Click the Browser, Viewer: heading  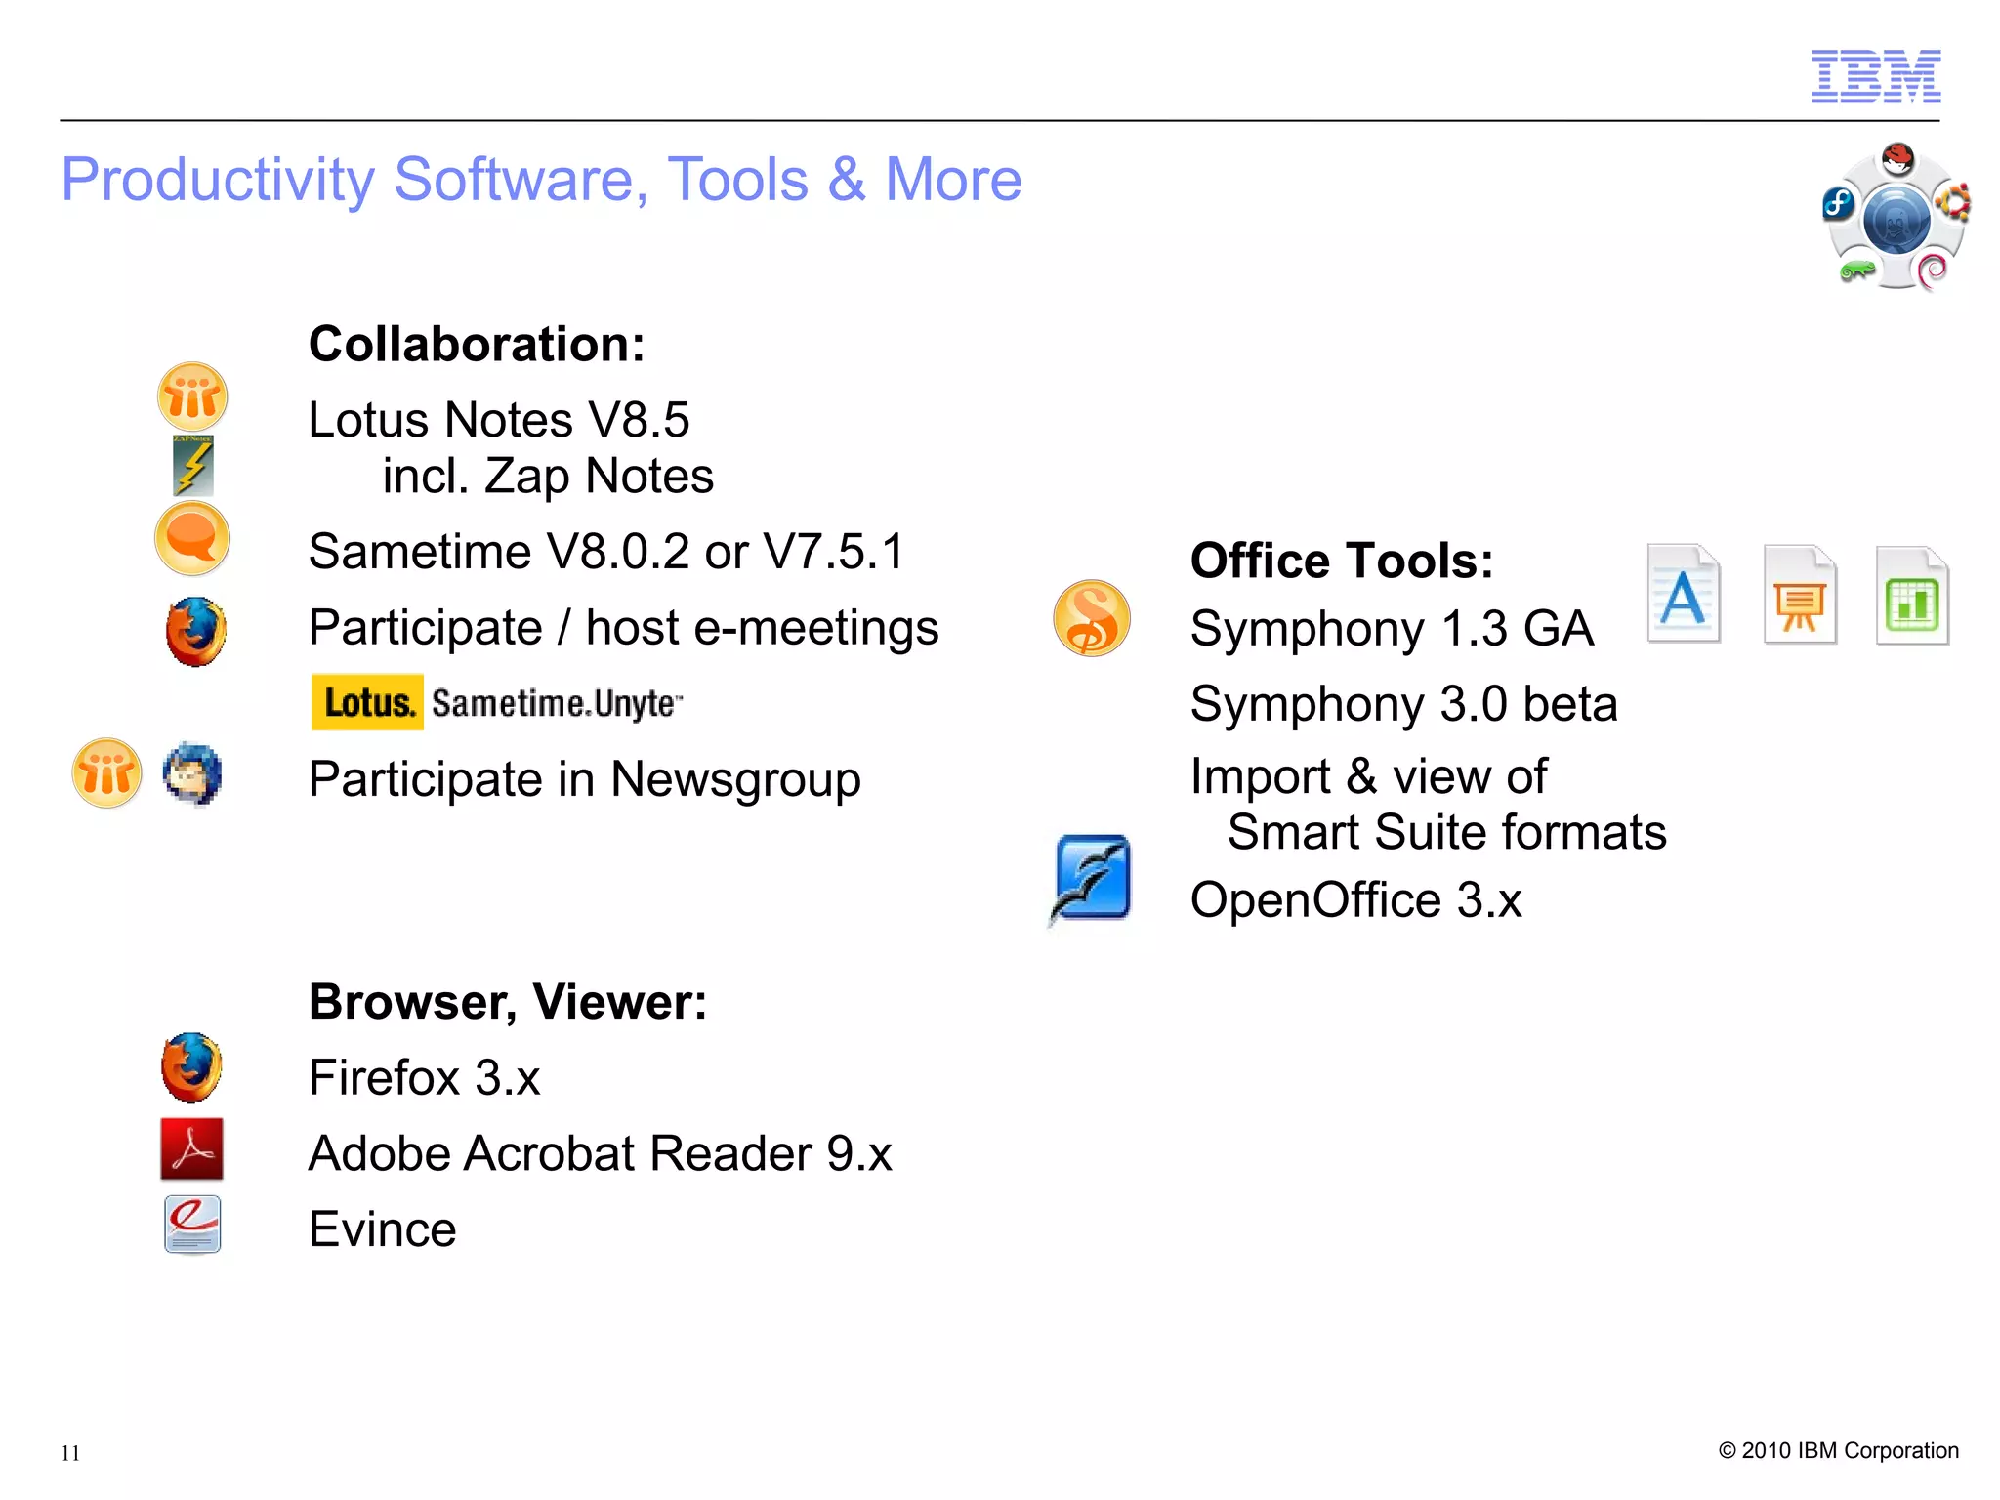pyautogui.click(x=508, y=1002)
